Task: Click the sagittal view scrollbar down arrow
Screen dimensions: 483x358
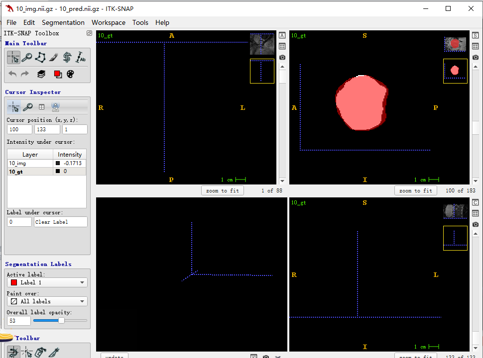Action: (476, 181)
